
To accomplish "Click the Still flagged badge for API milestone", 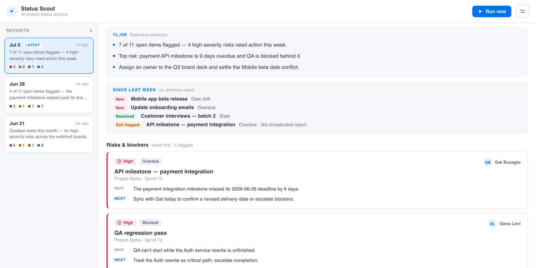I will 127,125.
